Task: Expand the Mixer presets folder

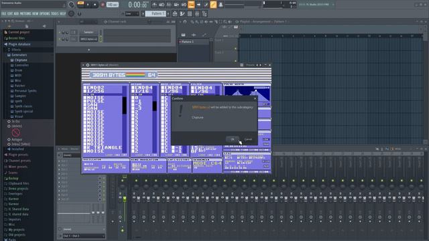Action: pyautogui.click(x=17, y=167)
